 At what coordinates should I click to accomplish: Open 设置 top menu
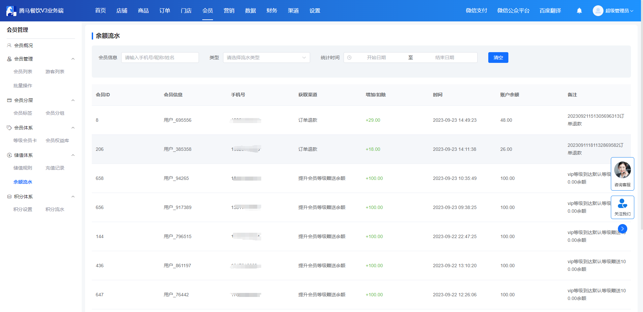[315, 11]
